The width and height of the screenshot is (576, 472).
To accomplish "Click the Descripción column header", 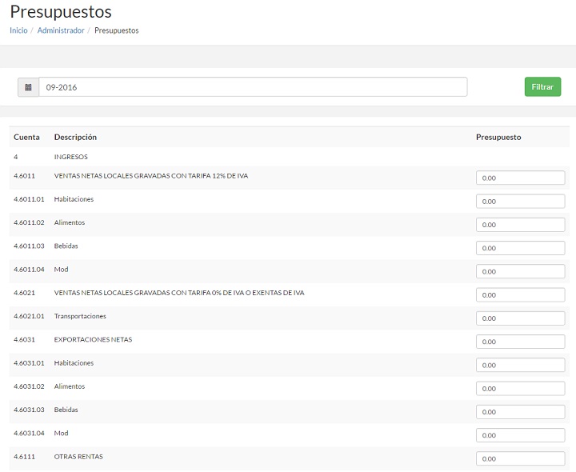I will tap(75, 137).
